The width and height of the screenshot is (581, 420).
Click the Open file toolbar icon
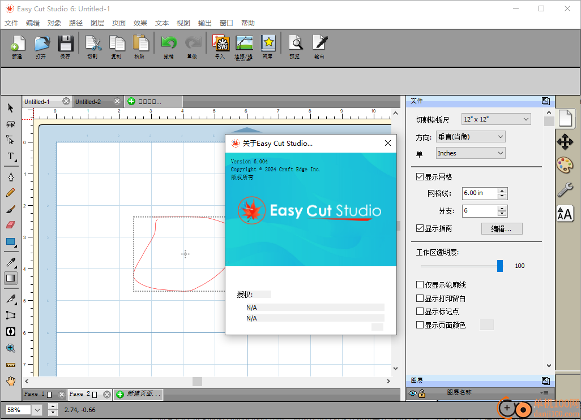(x=41, y=44)
